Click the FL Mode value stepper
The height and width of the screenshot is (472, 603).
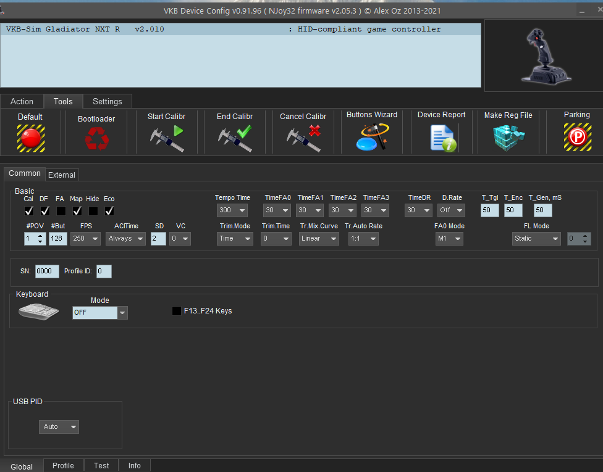click(x=585, y=239)
